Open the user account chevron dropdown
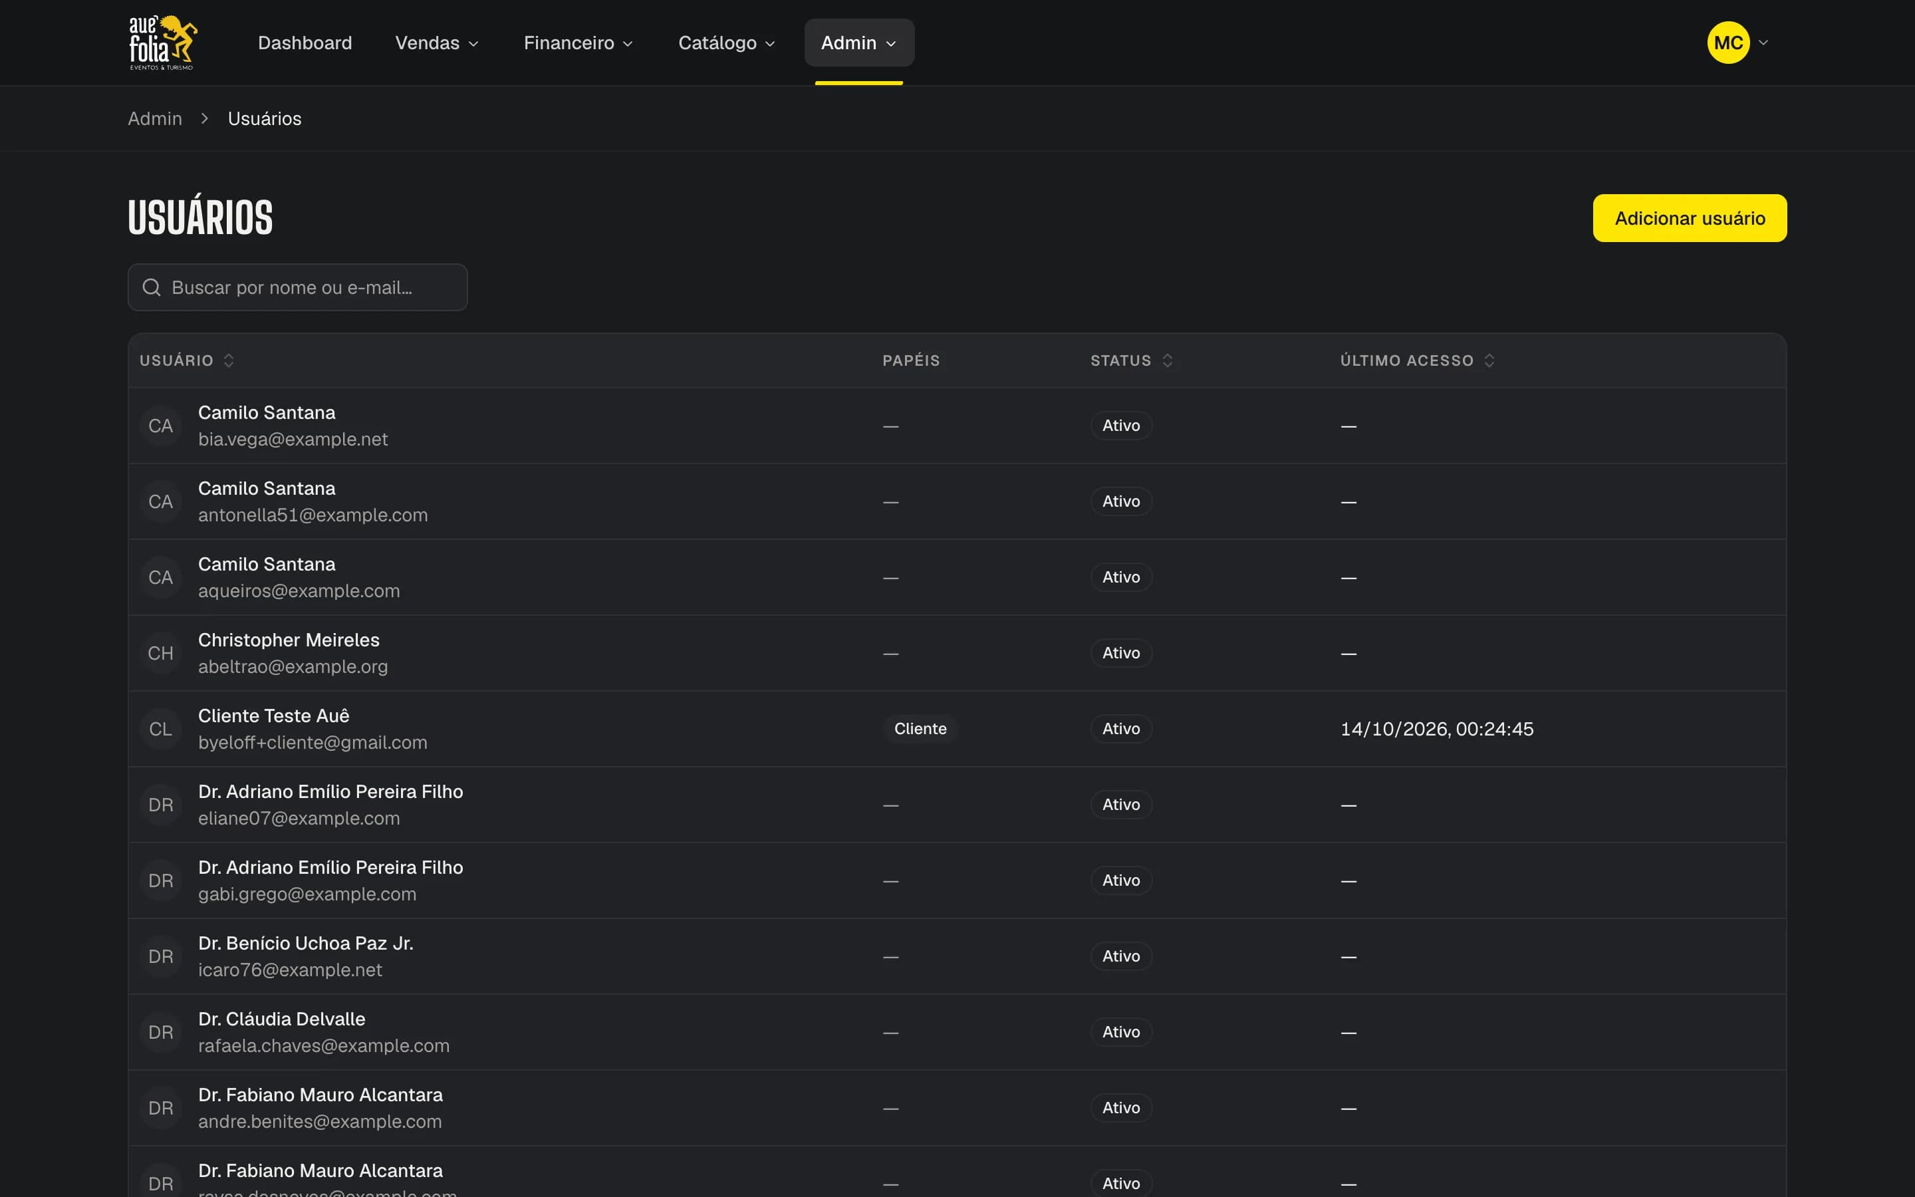 (1763, 43)
